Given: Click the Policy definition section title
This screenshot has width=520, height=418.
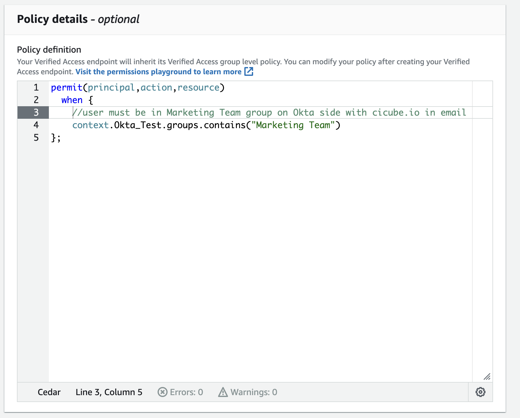Looking at the screenshot, I should coord(49,50).
